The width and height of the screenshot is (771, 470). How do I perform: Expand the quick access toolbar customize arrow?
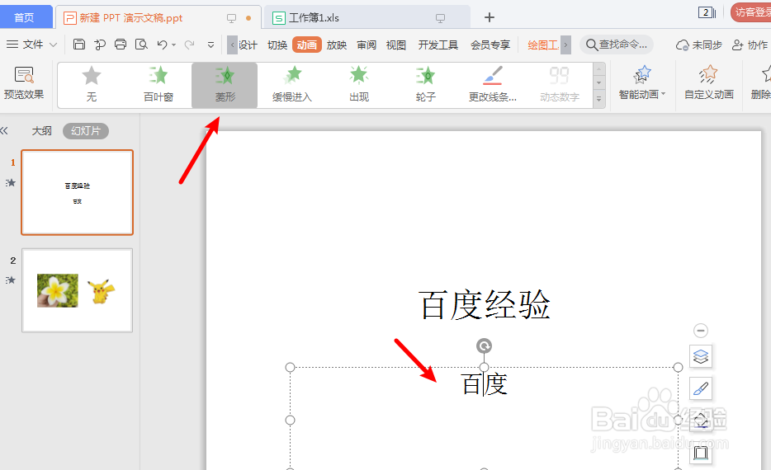tap(210, 45)
